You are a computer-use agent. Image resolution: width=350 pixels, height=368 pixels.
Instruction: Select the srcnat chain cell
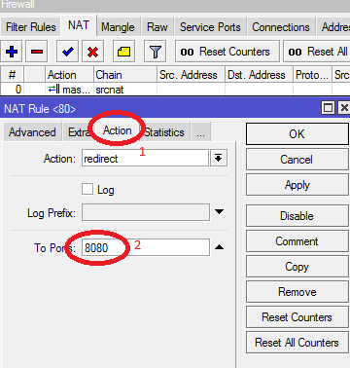[x=125, y=90]
